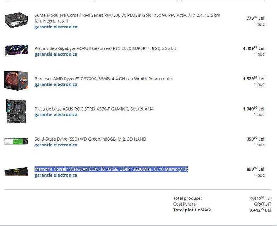The height and width of the screenshot is (226, 277).
Task: Open garantie electronica for the ASUS motherboard
Action: pos(56,115)
